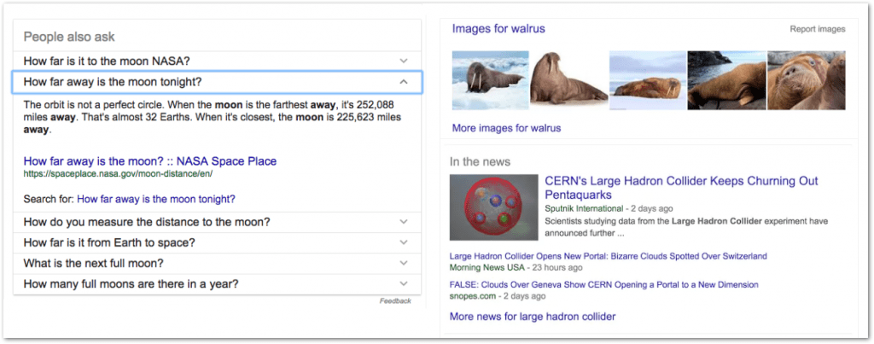Viewport: 874px width, 344px height.
Task: Click 'snopes.com' source name
Action: [472, 296]
